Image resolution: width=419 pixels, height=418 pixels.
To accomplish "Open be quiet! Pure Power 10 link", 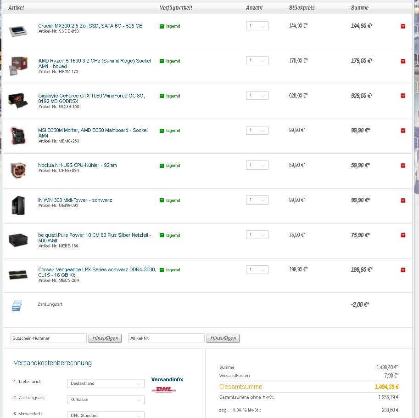I will 95,238.
